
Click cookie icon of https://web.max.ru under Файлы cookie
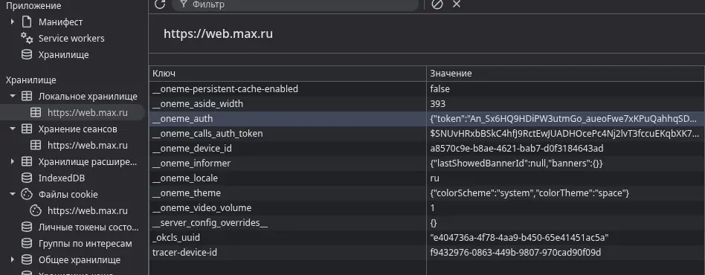(x=36, y=210)
